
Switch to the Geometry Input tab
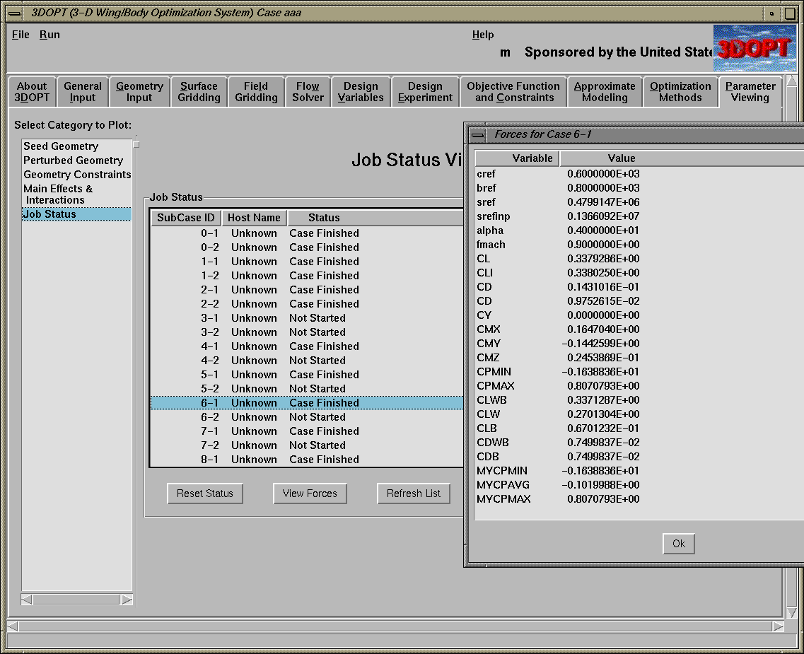tap(139, 92)
